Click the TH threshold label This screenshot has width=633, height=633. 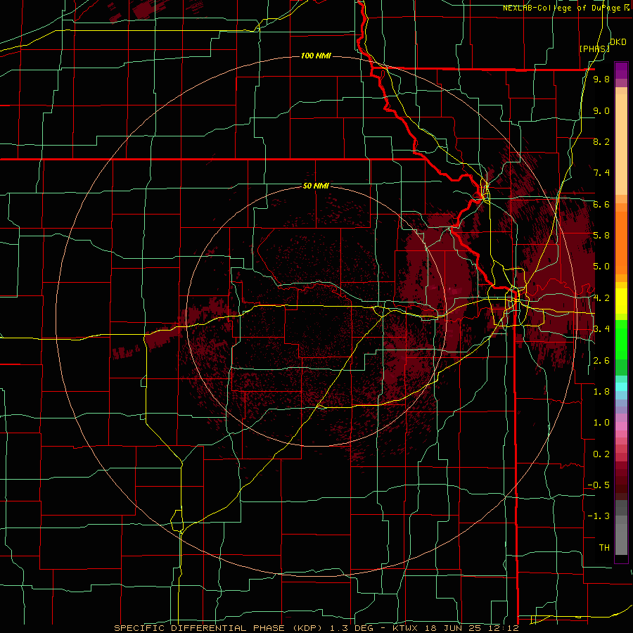[x=604, y=548]
